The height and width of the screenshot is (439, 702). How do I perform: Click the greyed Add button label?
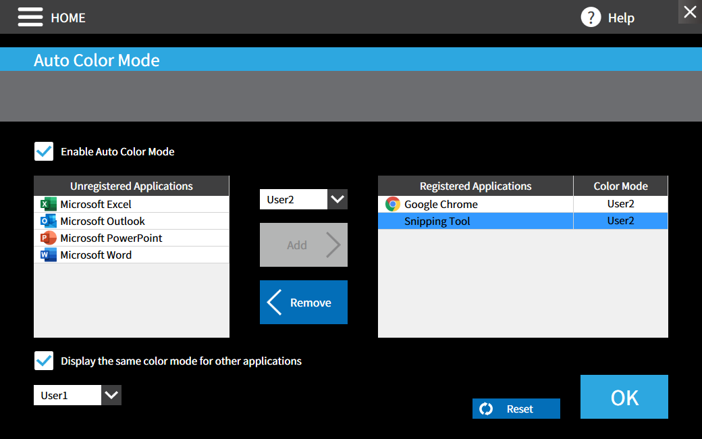tap(297, 245)
